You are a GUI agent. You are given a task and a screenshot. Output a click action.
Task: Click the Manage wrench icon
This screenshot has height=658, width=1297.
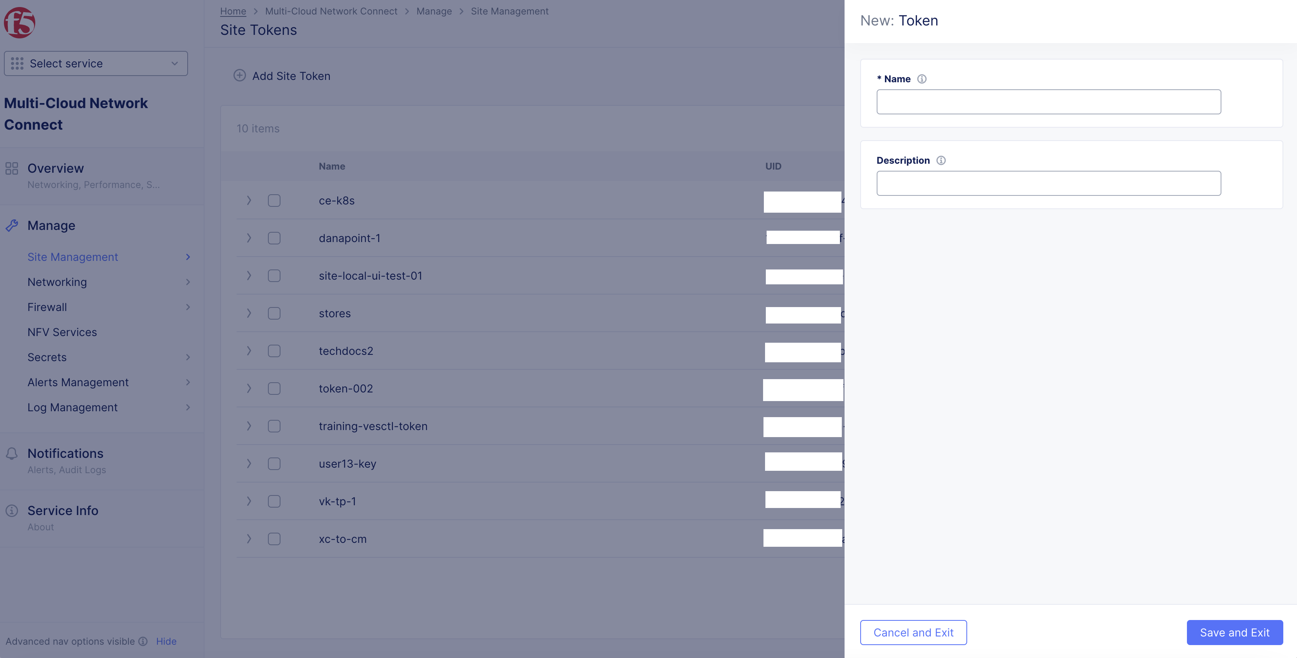12,226
